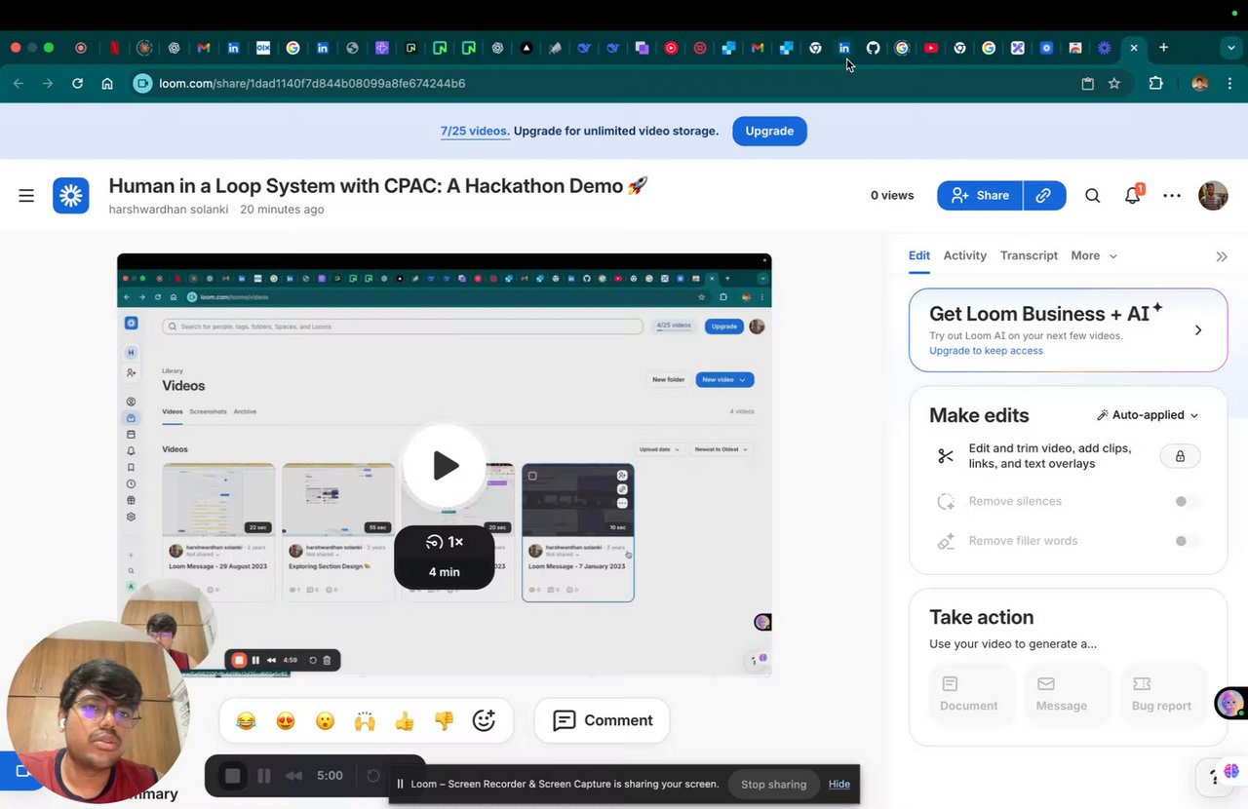React with the thumbs down emoji

(444, 721)
